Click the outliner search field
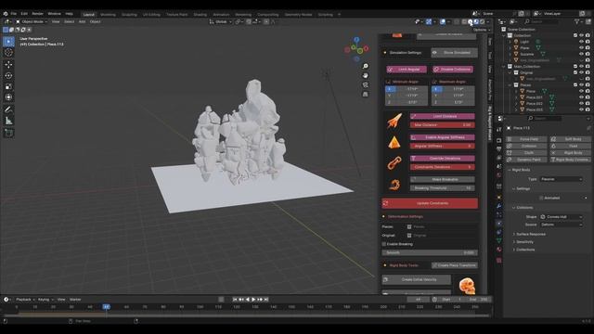 [542, 21]
